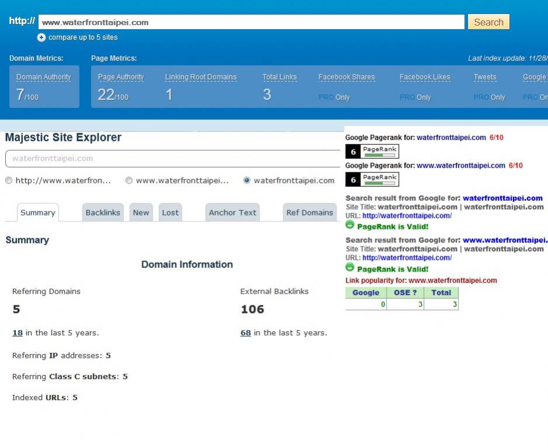Click the Referring IP addresses line
The height and width of the screenshot is (448, 548).
61,355
